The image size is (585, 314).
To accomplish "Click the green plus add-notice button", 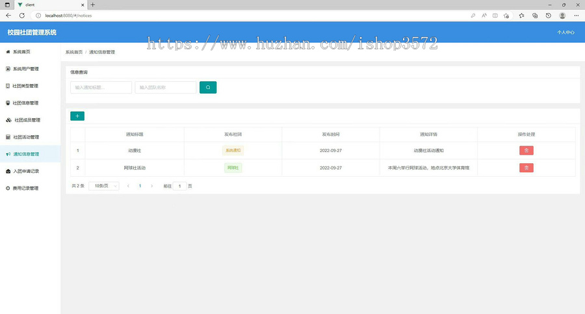I will pyautogui.click(x=77, y=116).
